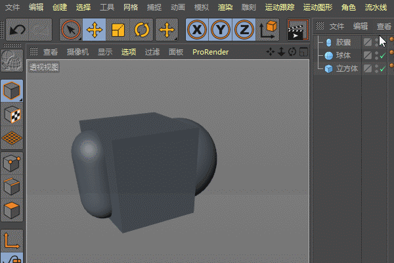This screenshot has width=394, height=263.
Task: Click the object manager grip icon
Action: point(320,26)
